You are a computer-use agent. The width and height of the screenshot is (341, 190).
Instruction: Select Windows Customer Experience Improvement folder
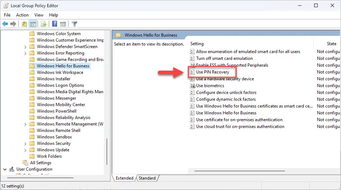click(70, 40)
